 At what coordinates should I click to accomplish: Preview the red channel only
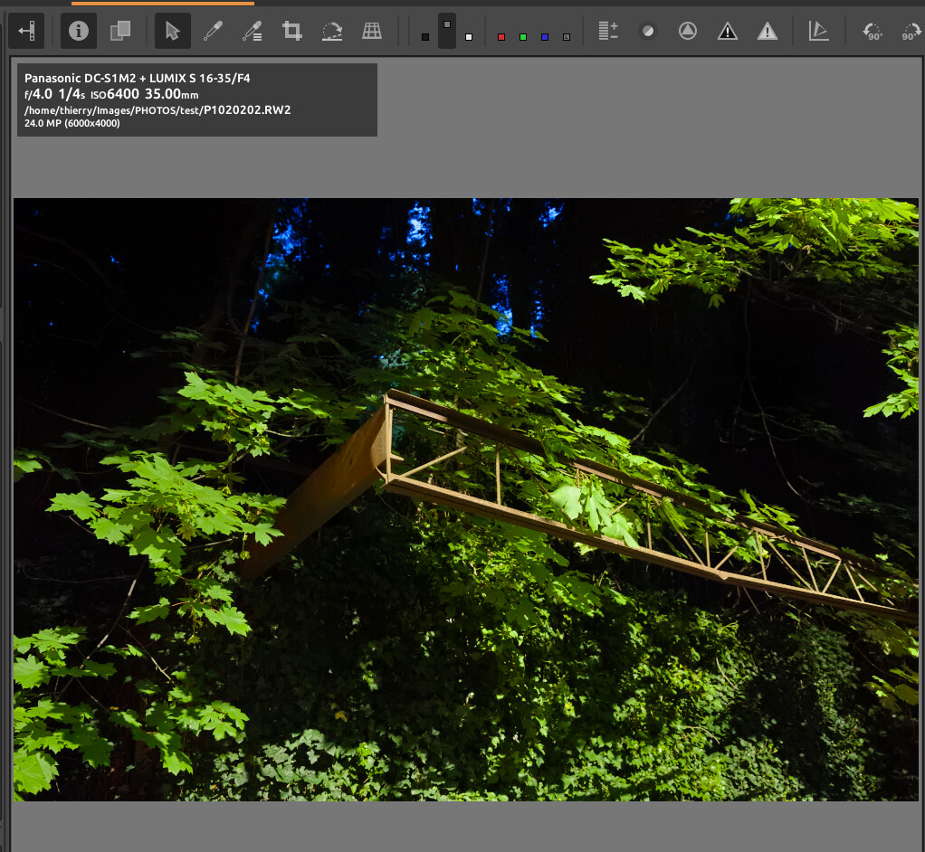point(501,37)
